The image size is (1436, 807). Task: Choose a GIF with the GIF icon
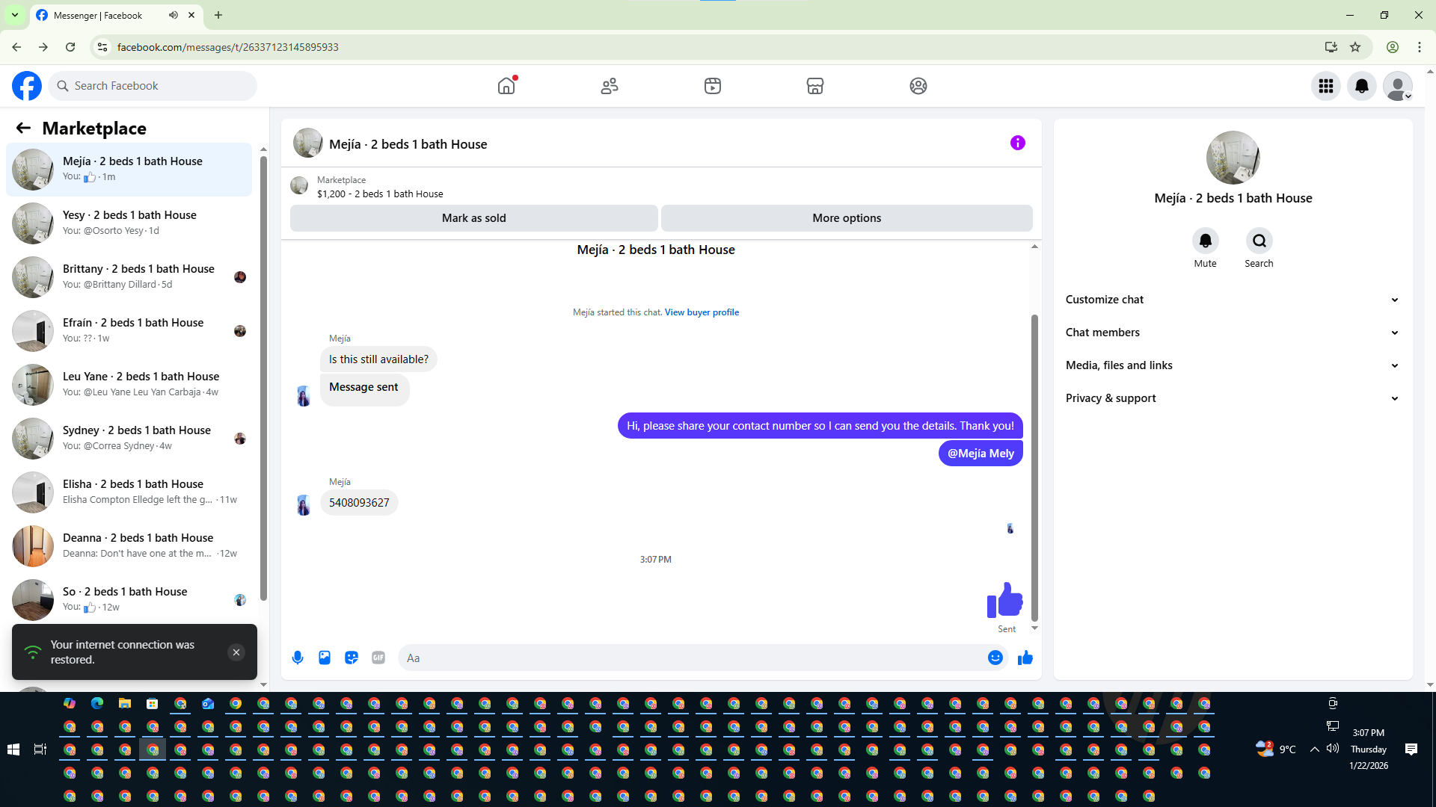(x=378, y=658)
